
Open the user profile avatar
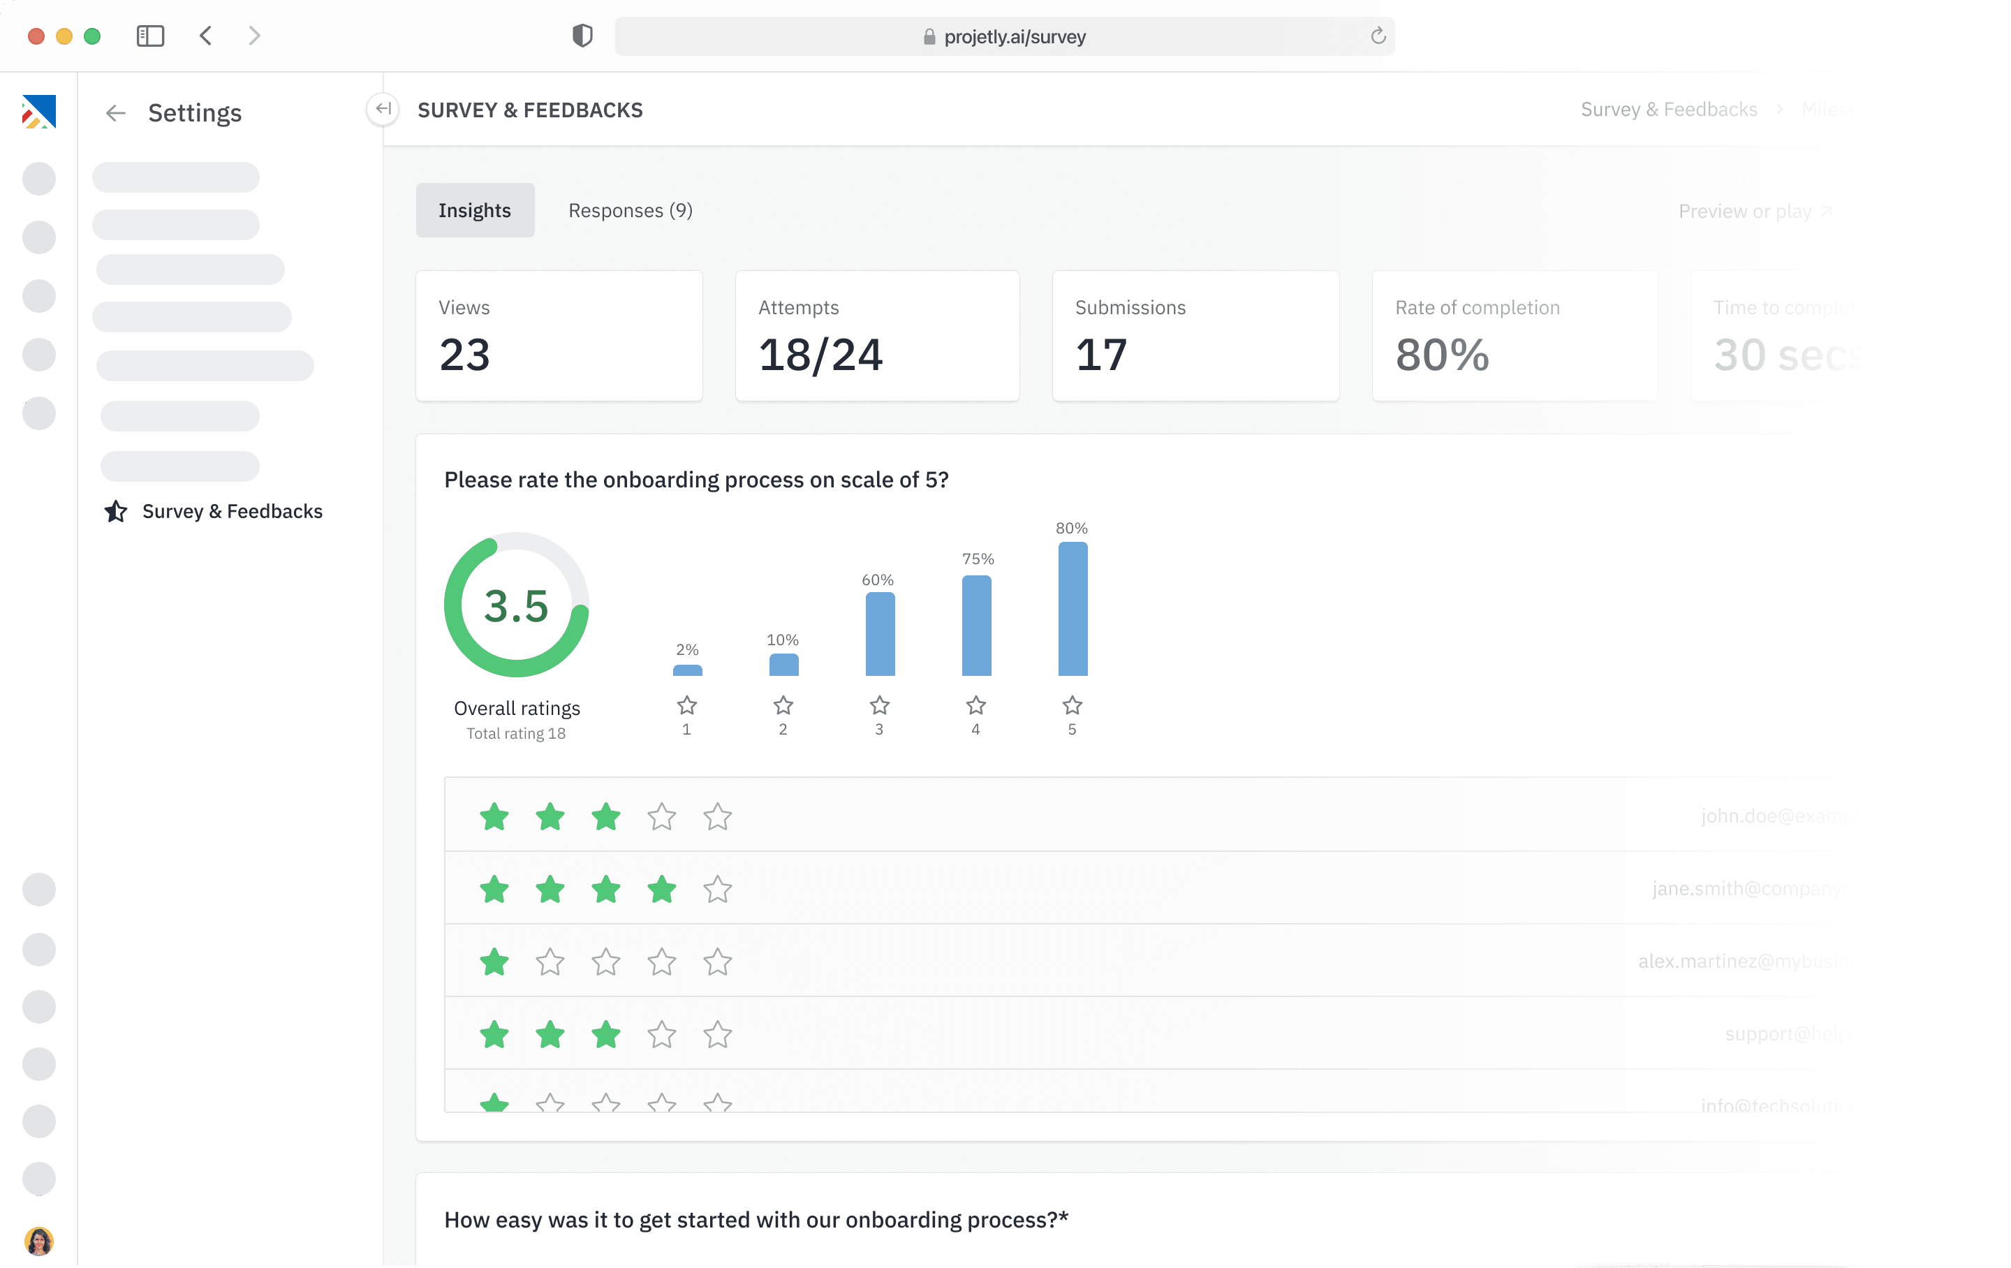click(x=38, y=1241)
